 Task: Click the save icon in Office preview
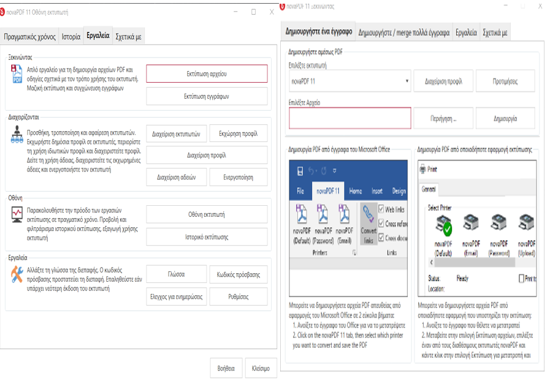click(300, 172)
